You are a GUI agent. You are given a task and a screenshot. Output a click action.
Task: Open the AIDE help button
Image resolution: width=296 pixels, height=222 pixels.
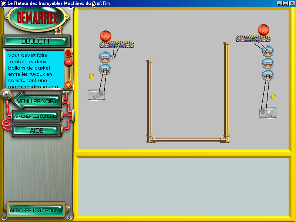(x=36, y=131)
